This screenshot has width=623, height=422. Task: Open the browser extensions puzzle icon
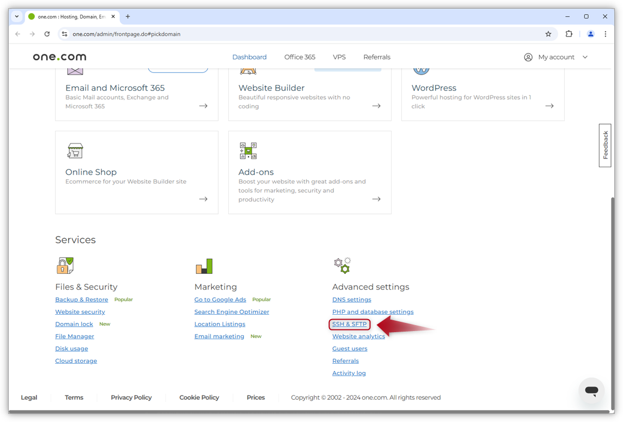tap(569, 34)
